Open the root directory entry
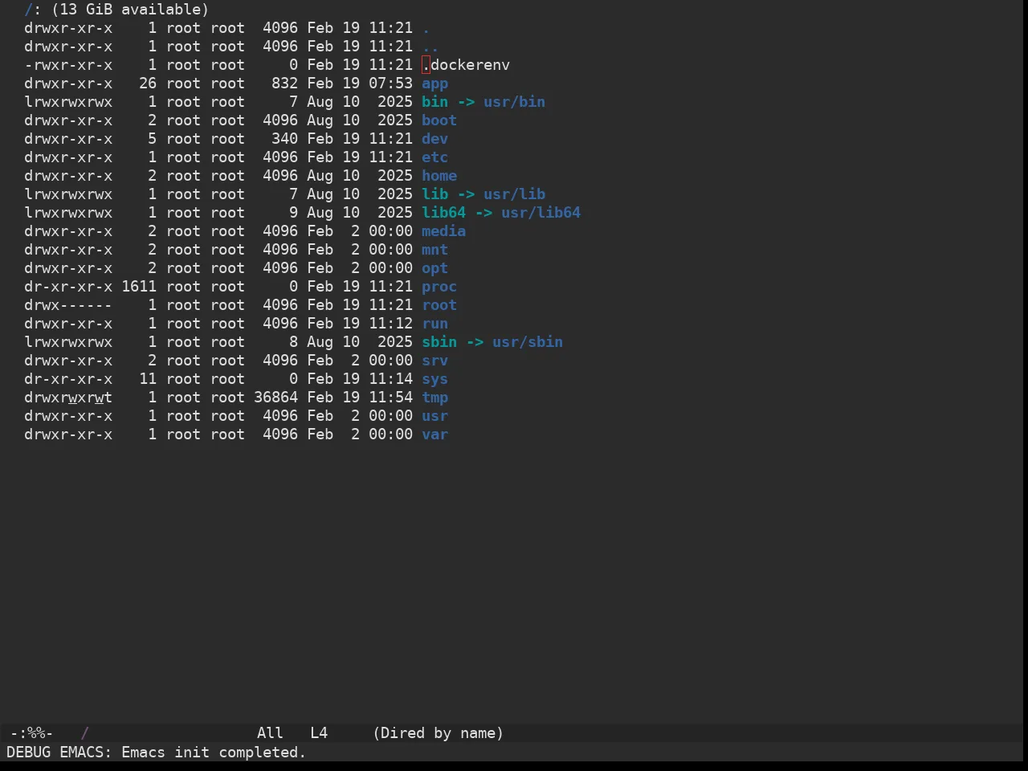 pos(439,305)
